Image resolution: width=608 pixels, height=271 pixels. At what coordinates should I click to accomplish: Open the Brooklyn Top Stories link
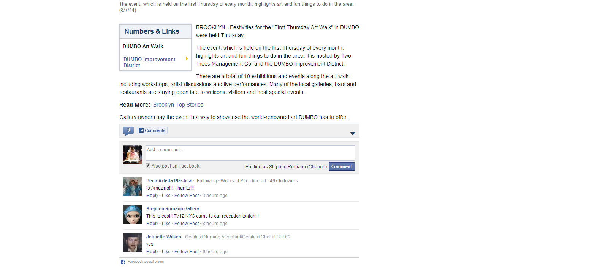[178, 105]
